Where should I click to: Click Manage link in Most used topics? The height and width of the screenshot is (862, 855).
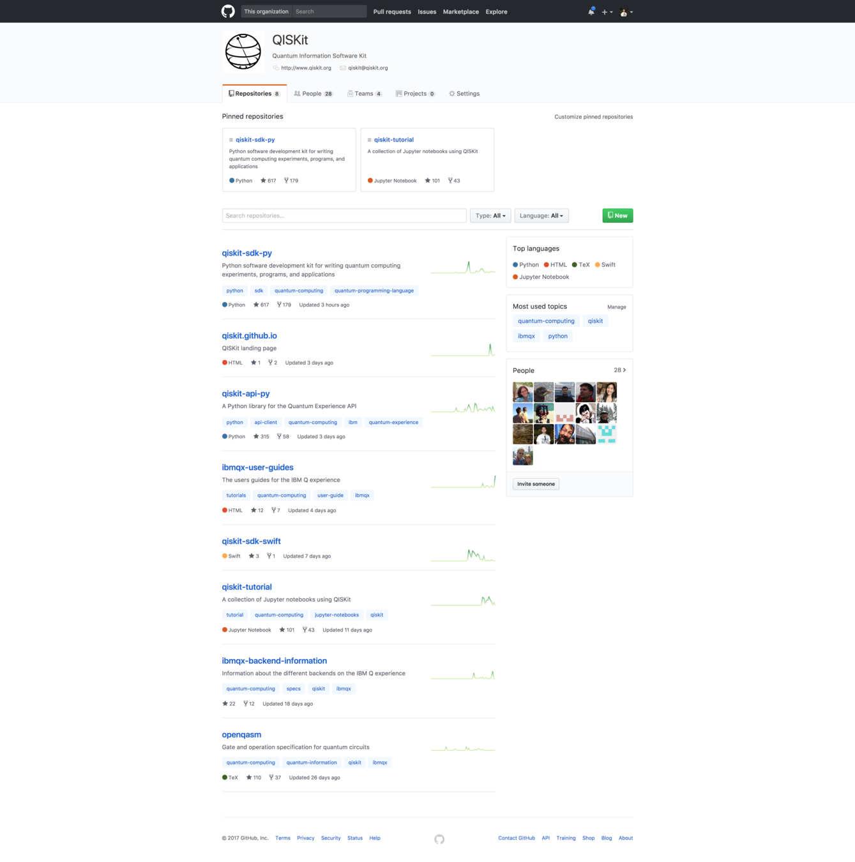click(x=616, y=307)
